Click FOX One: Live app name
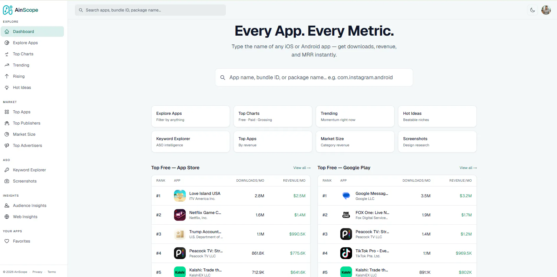Screen dimensions: 557x277 pos(372,213)
